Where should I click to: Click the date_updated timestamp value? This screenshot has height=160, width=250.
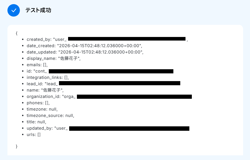click(101, 52)
